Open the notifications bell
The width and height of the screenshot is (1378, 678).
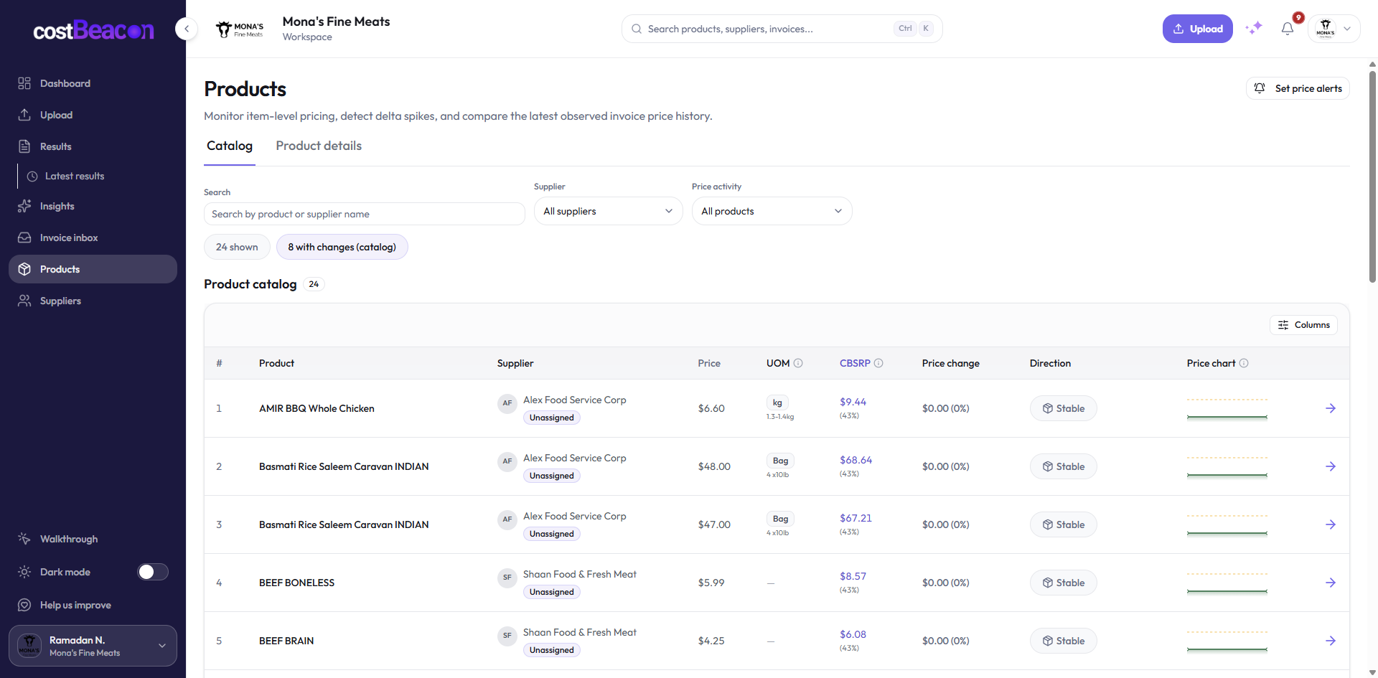1288,29
